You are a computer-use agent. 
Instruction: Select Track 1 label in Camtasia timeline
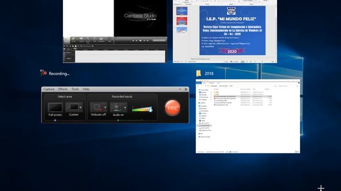(69, 53)
